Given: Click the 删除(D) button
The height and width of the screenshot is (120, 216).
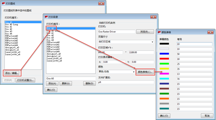Looking at the screenshot, I should pos(89,84).
